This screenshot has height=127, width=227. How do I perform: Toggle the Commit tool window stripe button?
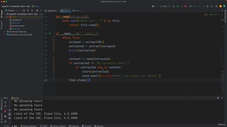click(1, 25)
